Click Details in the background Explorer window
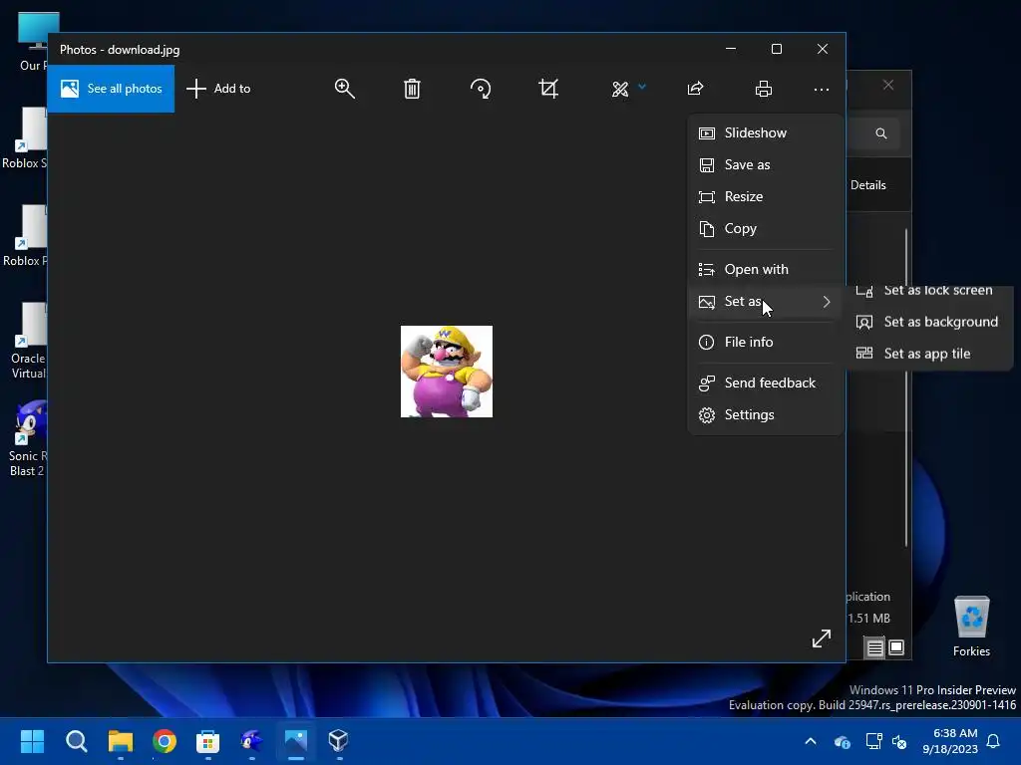Image resolution: width=1021 pixels, height=765 pixels. 868,185
